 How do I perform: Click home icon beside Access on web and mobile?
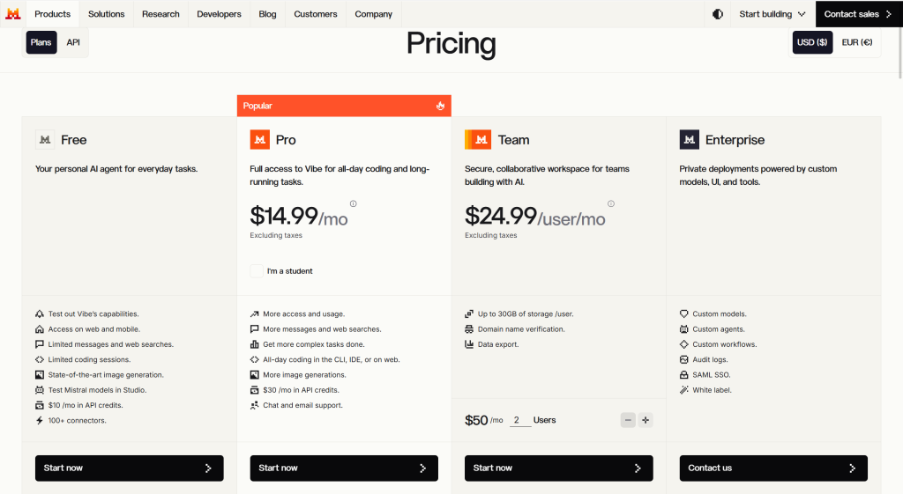click(39, 329)
